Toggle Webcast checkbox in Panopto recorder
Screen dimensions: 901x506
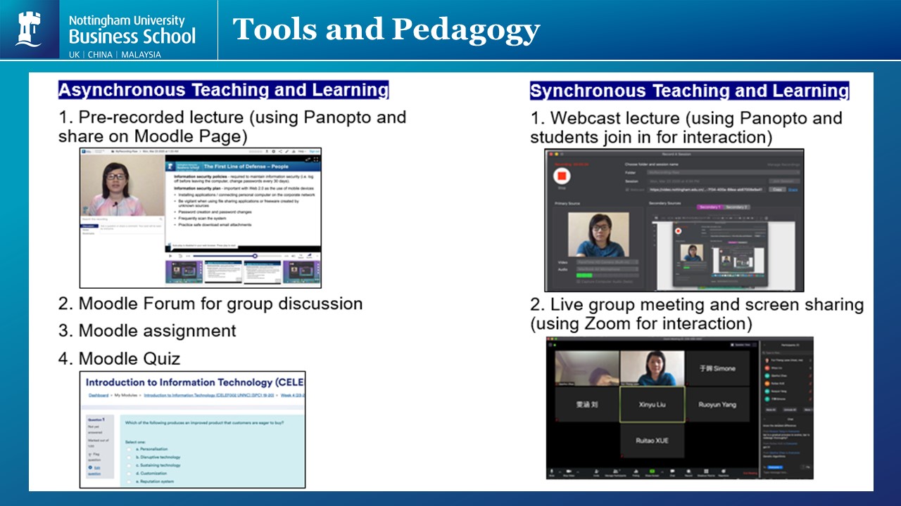(x=627, y=190)
